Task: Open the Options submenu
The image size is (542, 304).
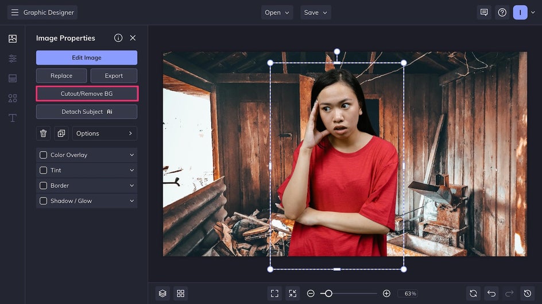Action: click(104, 133)
